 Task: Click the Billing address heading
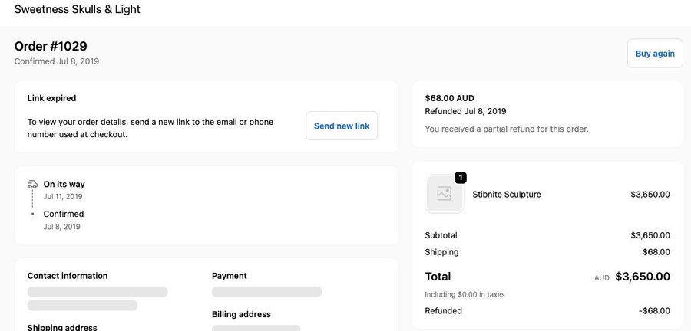point(241,314)
